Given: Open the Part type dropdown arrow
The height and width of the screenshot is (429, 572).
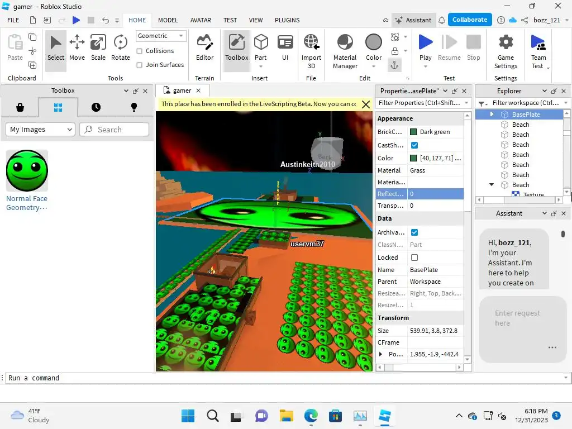Looking at the screenshot, I should pyautogui.click(x=260, y=66).
